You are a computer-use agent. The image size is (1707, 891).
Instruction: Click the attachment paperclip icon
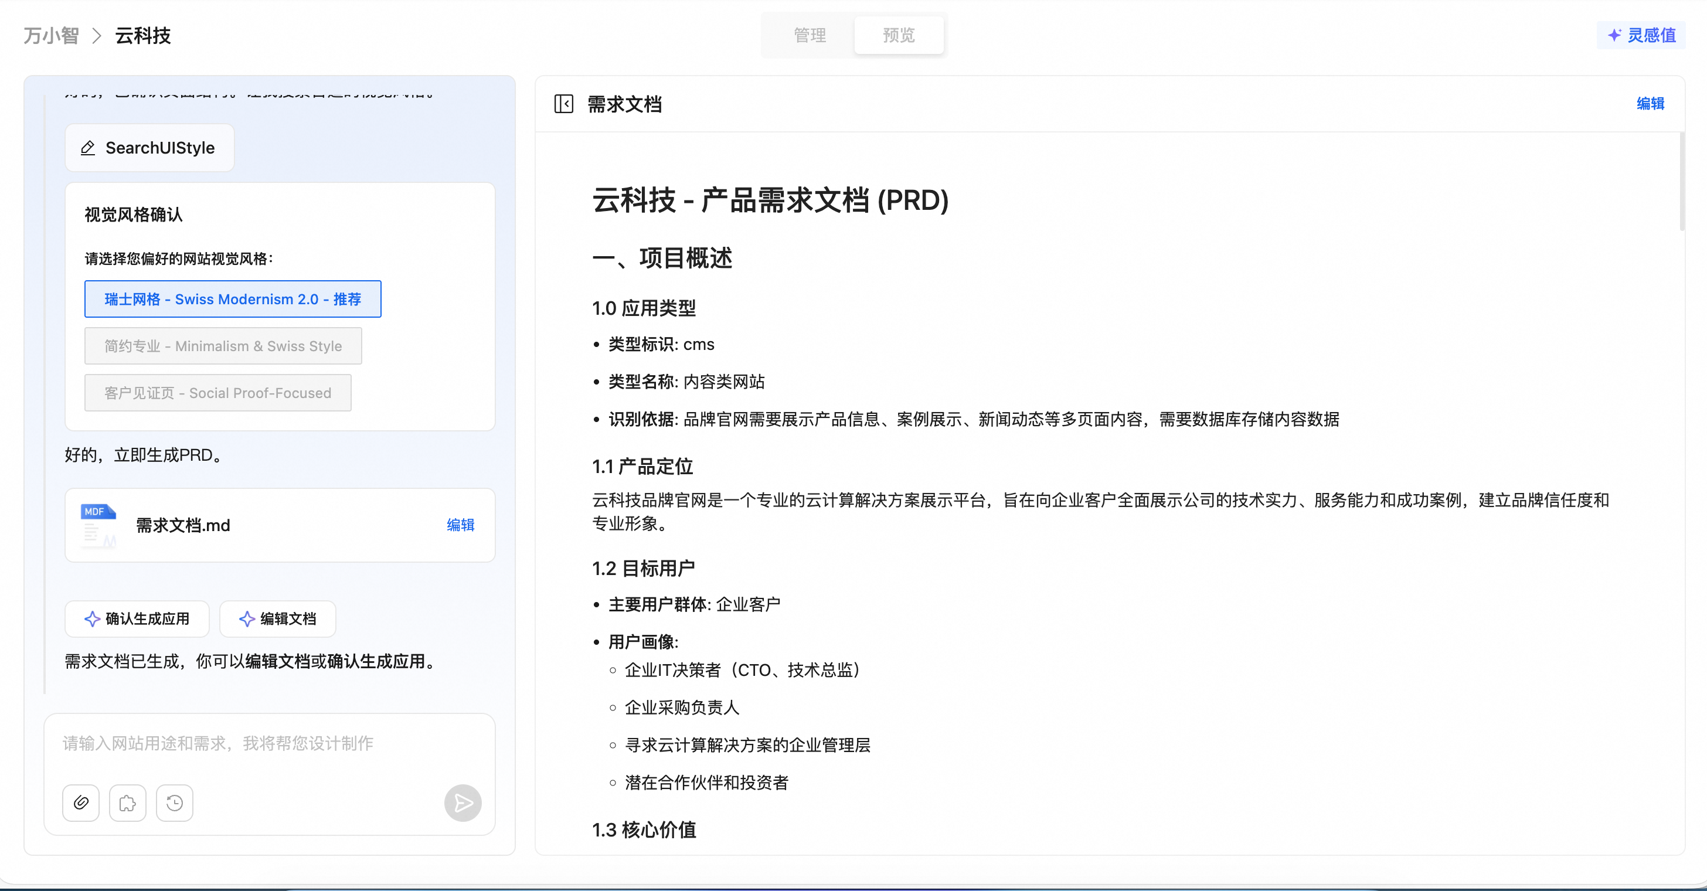tap(81, 803)
